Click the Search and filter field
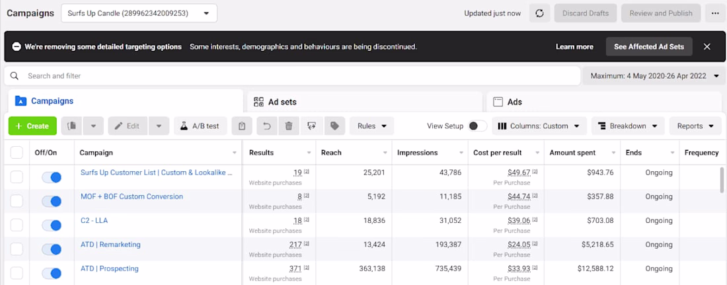This screenshot has height=285, width=727. (x=292, y=75)
